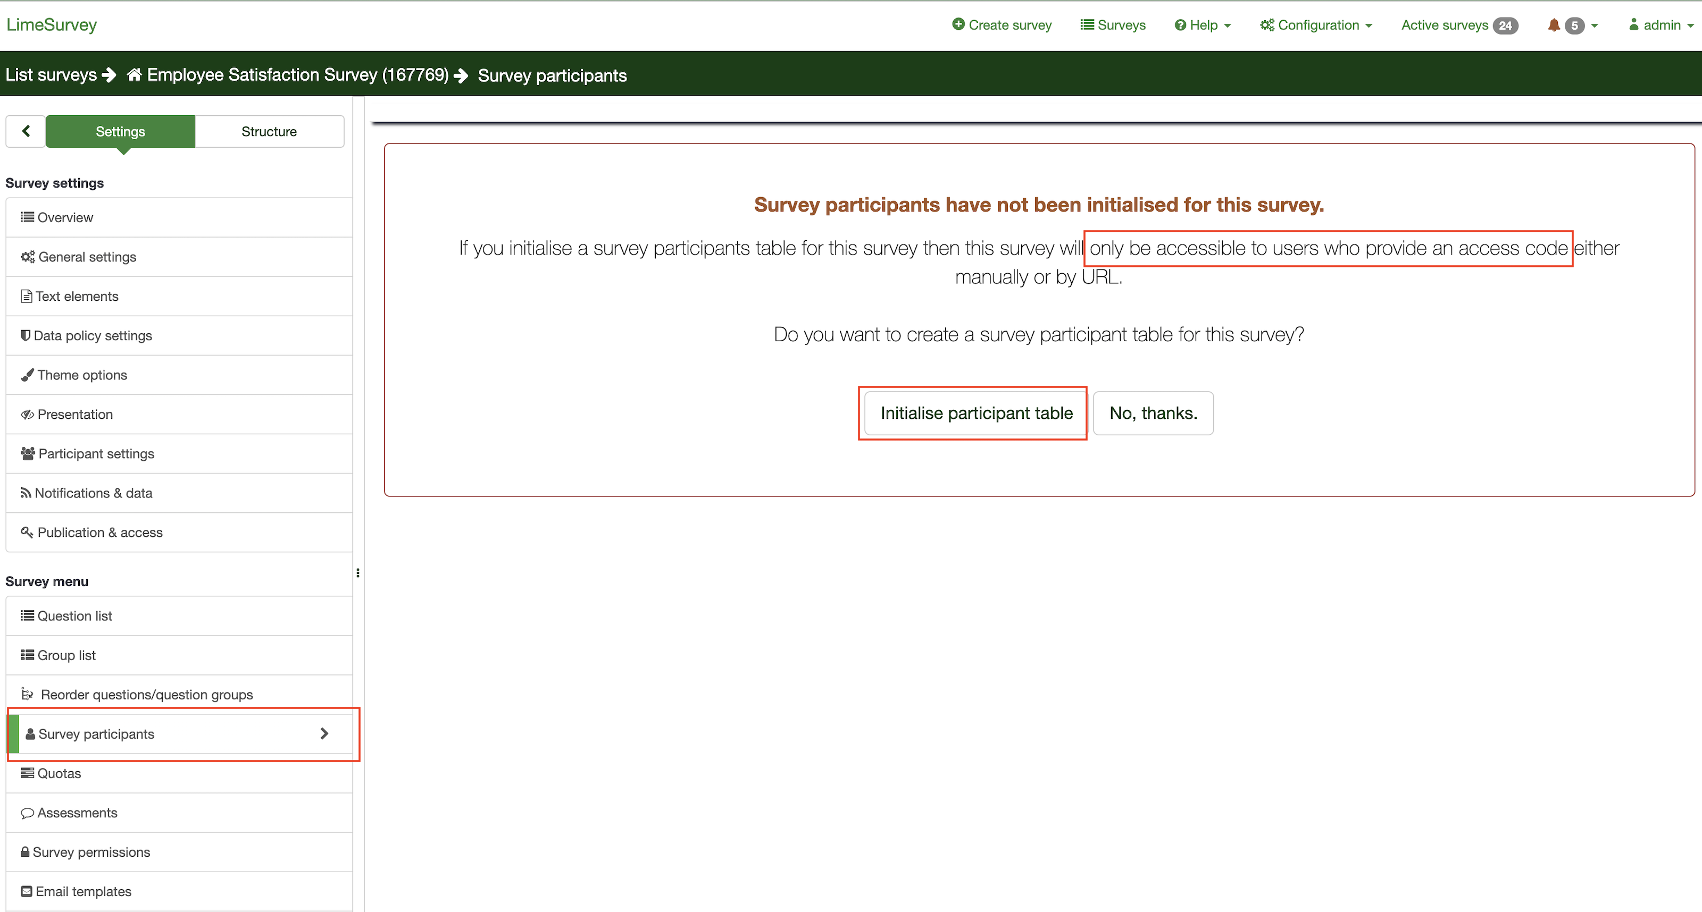Click the Publication & access key icon
This screenshot has width=1702, height=912.
coord(27,531)
